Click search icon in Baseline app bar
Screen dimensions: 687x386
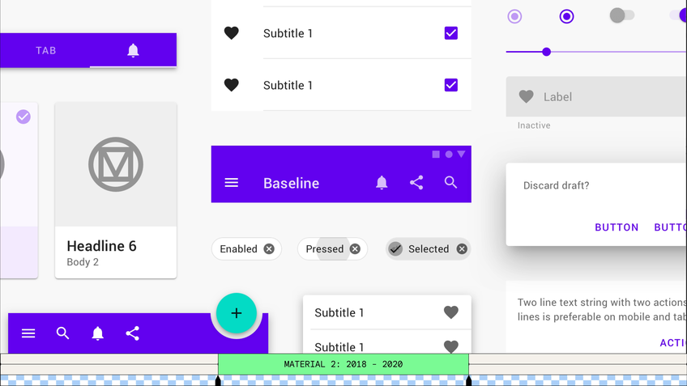point(450,183)
